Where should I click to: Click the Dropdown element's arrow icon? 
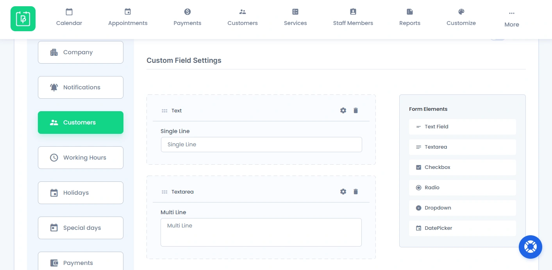tap(418, 208)
